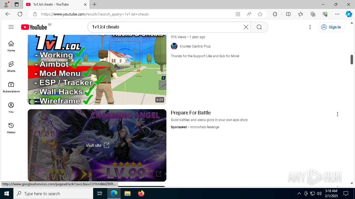Open Edge Settings and more menu
Image resolution: width=355 pixels, height=199 pixels.
point(337,14)
